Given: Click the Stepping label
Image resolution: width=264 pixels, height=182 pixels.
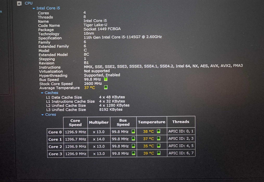Looking at the screenshot, I should pyautogui.click(x=47, y=59).
